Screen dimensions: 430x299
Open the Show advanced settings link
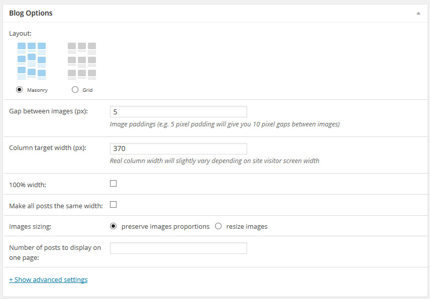48,279
